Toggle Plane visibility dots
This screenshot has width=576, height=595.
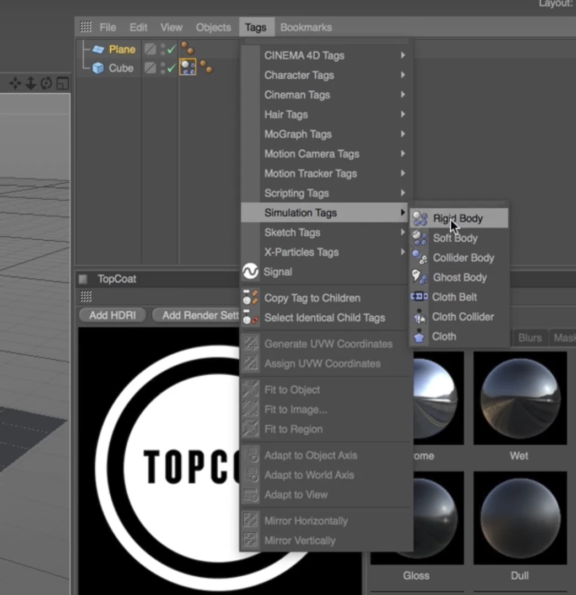point(163,49)
